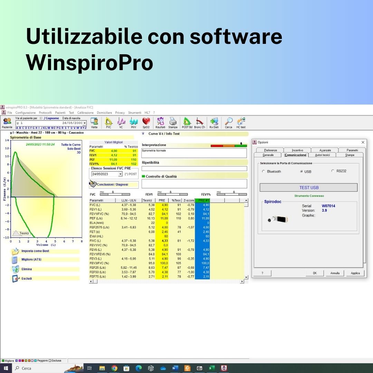Switch to the Generale tab
The height and width of the screenshot is (373, 373).
268,155
